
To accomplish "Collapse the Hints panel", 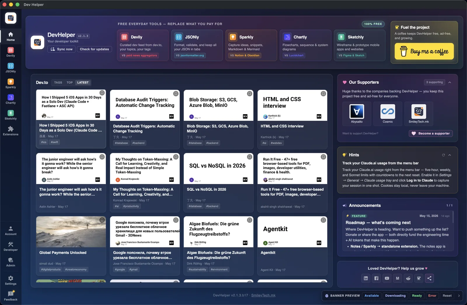I will 450,155.
